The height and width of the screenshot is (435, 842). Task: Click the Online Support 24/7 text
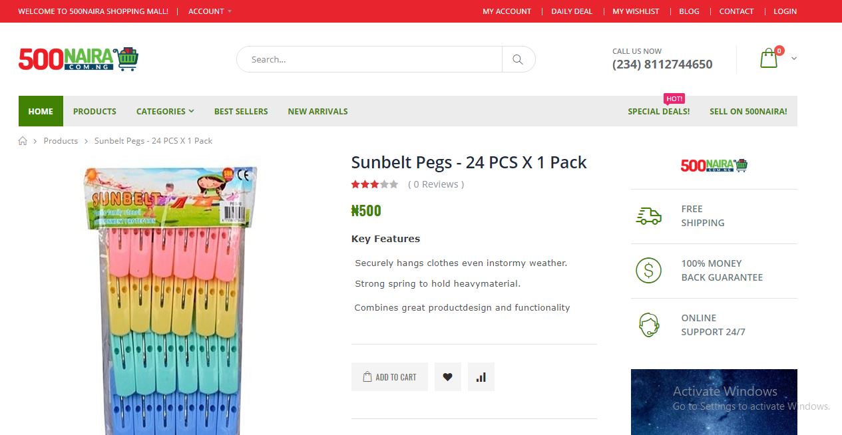pyautogui.click(x=713, y=325)
